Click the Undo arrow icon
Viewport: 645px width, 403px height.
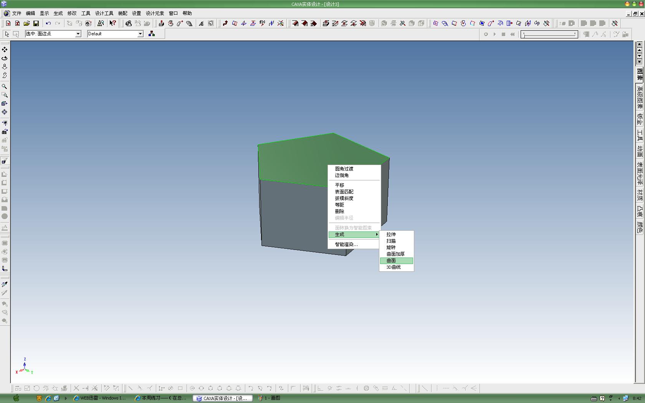pyautogui.click(x=48, y=23)
